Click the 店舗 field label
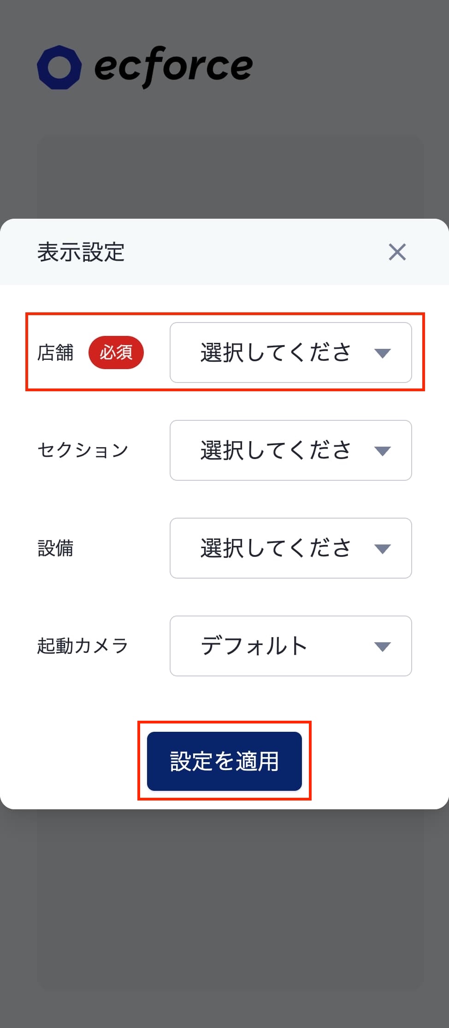449x1028 pixels. (55, 353)
